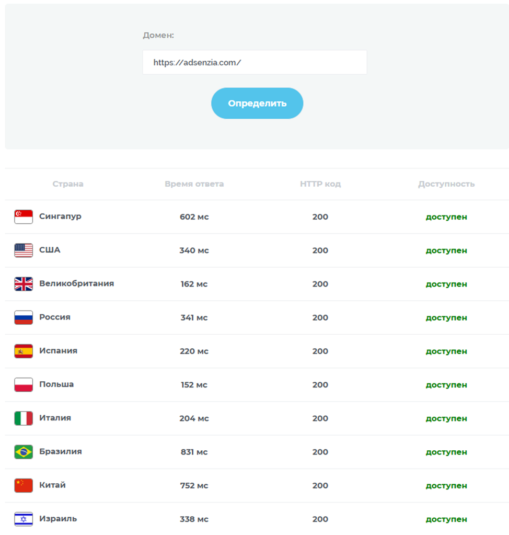Click the Israel flag icon
This screenshot has height=535, width=509.
point(24,519)
